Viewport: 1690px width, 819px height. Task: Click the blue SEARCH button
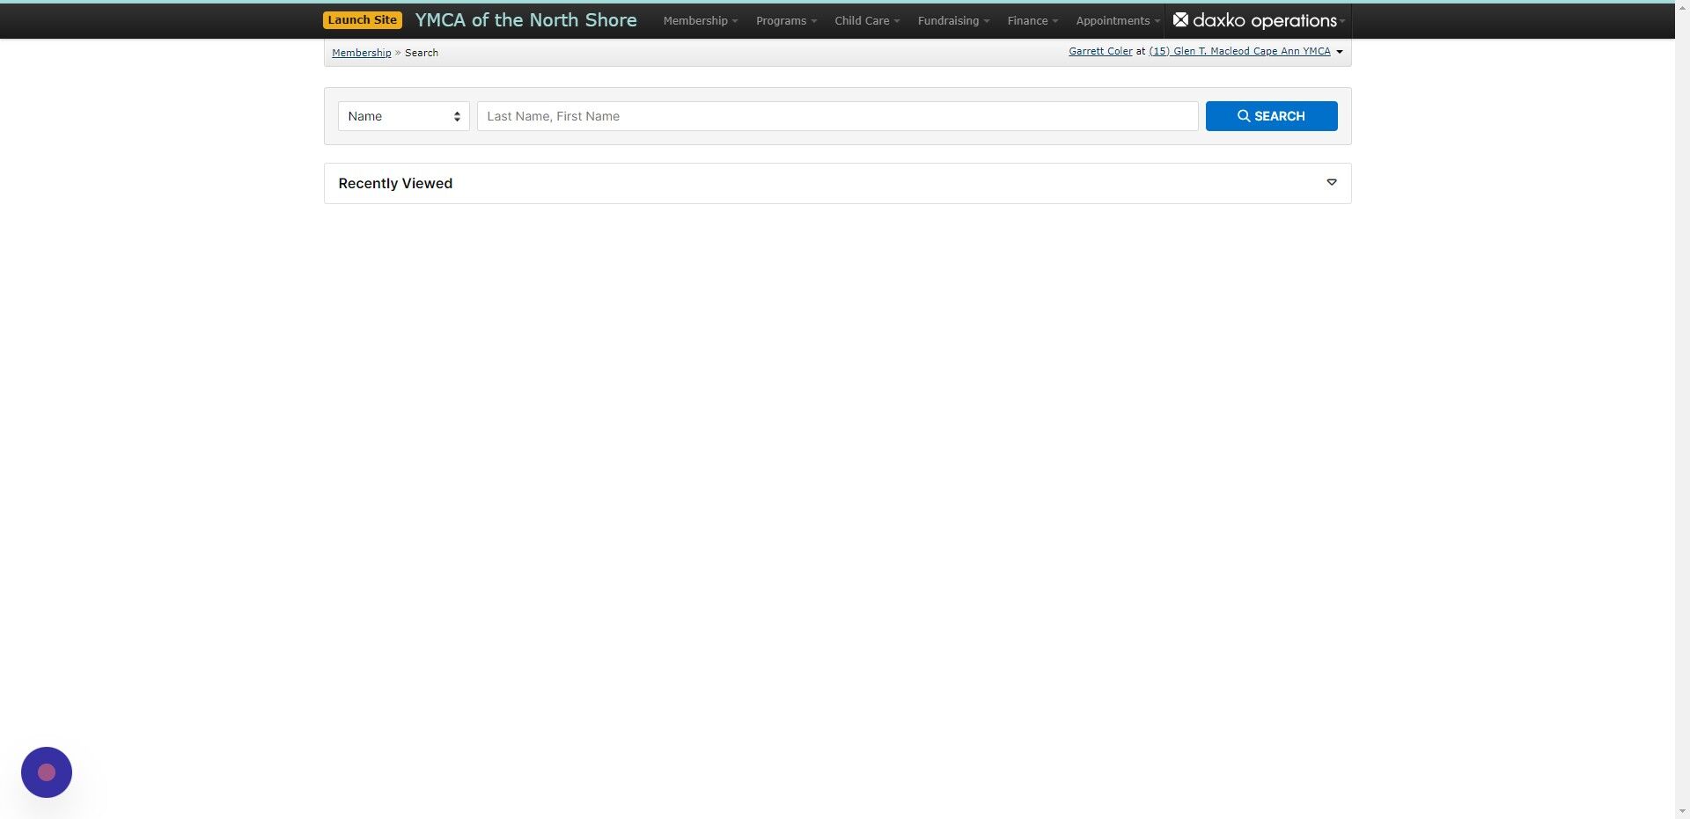coord(1271,116)
